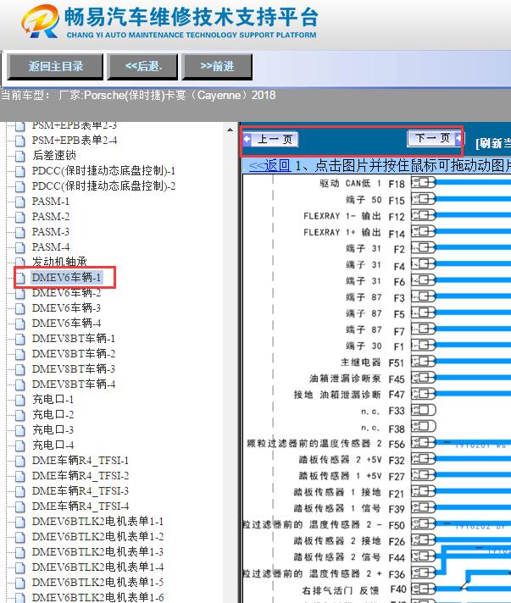The image size is (511, 603).
Task: Click connector pin F18 in the wiring diagram
Action: tap(423, 182)
